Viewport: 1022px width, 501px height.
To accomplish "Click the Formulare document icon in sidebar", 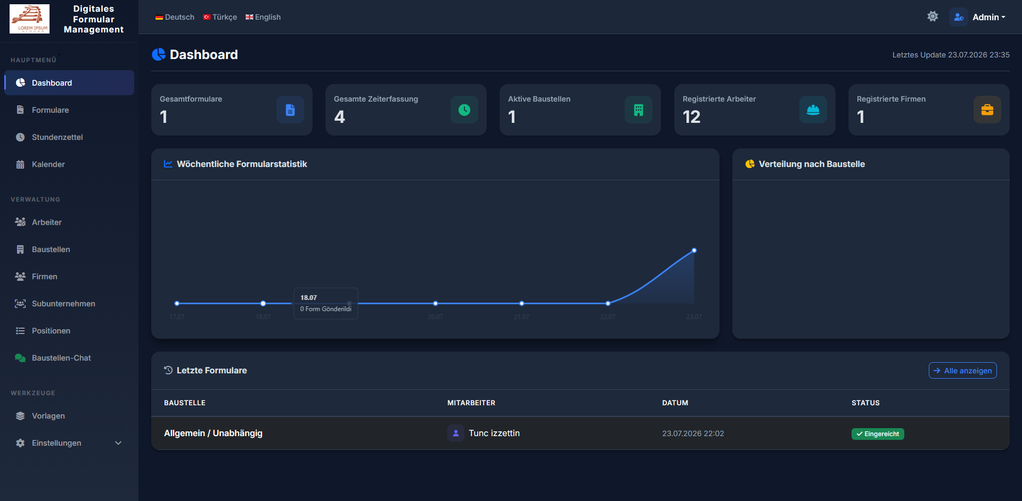I will coord(20,110).
